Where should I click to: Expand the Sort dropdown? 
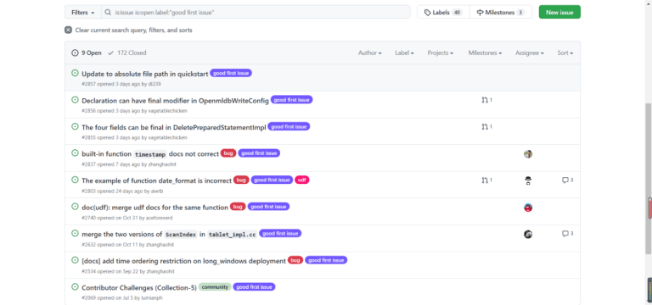[x=565, y=53]
